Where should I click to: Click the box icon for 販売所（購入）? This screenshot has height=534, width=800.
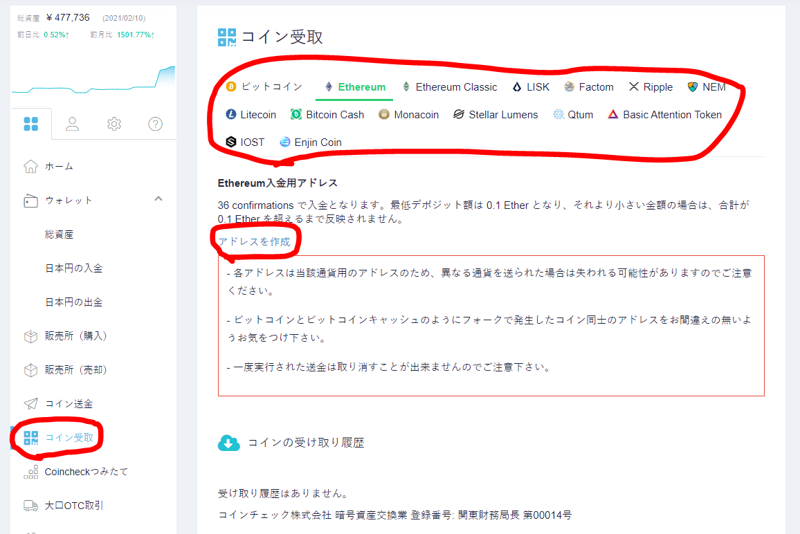[x=30, y=336]
